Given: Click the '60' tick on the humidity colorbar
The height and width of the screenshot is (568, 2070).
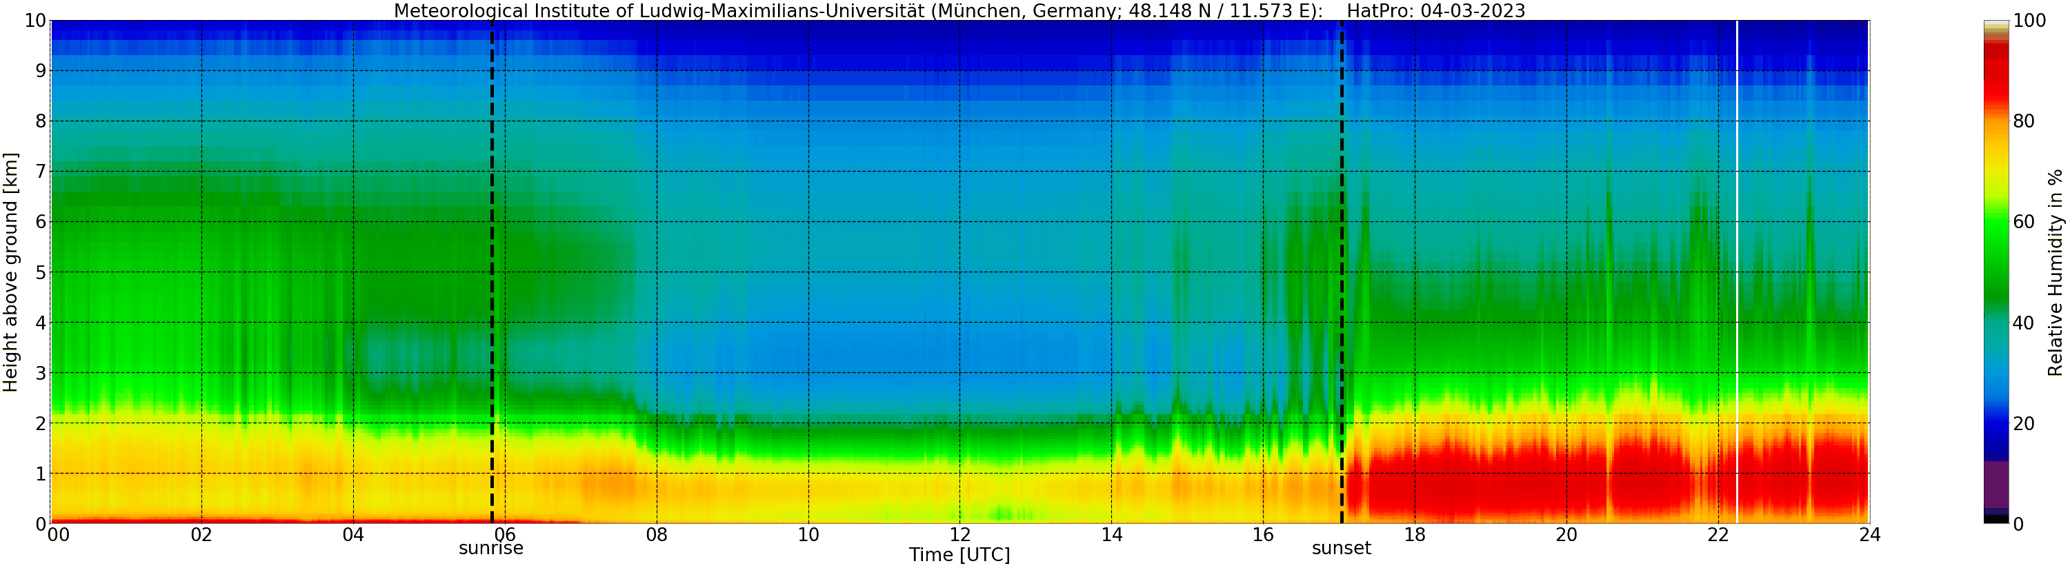Looking at the screenshot, I should pos(2023,222).
